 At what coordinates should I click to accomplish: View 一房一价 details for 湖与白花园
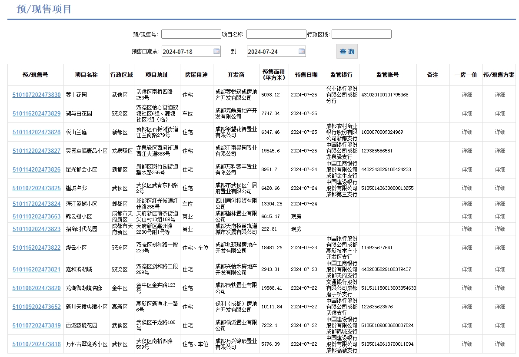467,113
